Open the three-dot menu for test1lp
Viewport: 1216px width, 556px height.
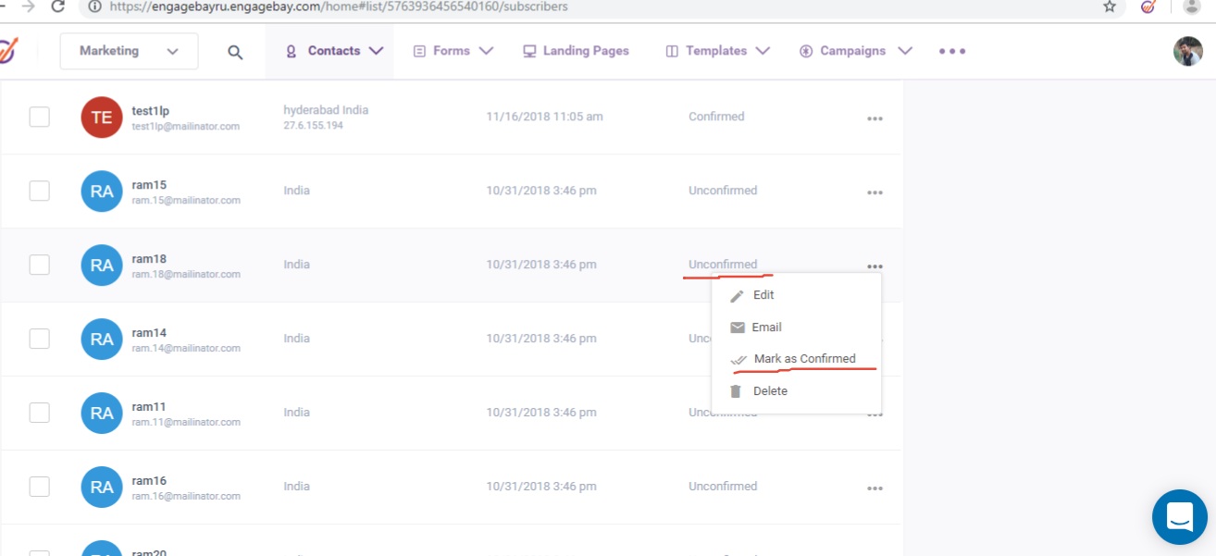click(875, 118)
